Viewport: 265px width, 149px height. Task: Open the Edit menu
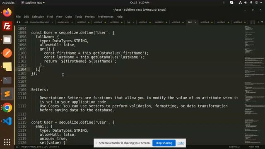coord(26,17)
